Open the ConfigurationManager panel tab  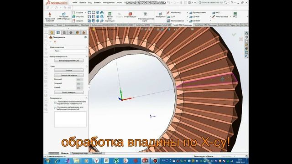click(x=64, y=32)
